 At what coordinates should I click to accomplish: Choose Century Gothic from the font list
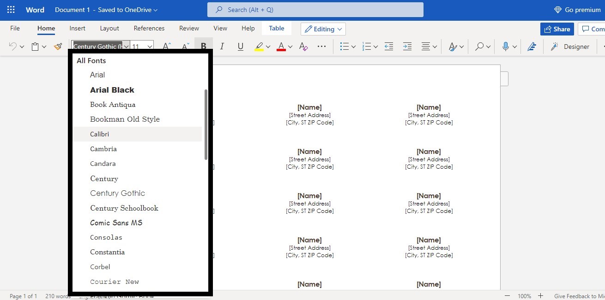137,193
